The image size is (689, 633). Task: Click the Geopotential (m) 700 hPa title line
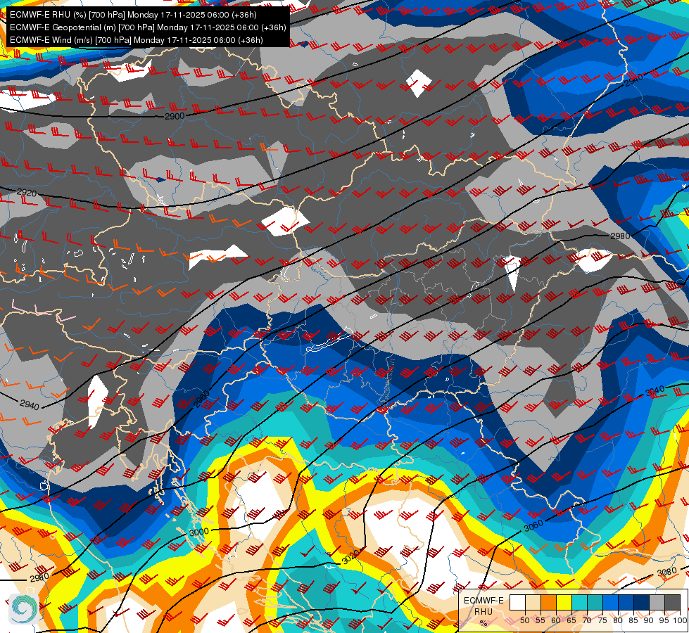tap(148, 27)
